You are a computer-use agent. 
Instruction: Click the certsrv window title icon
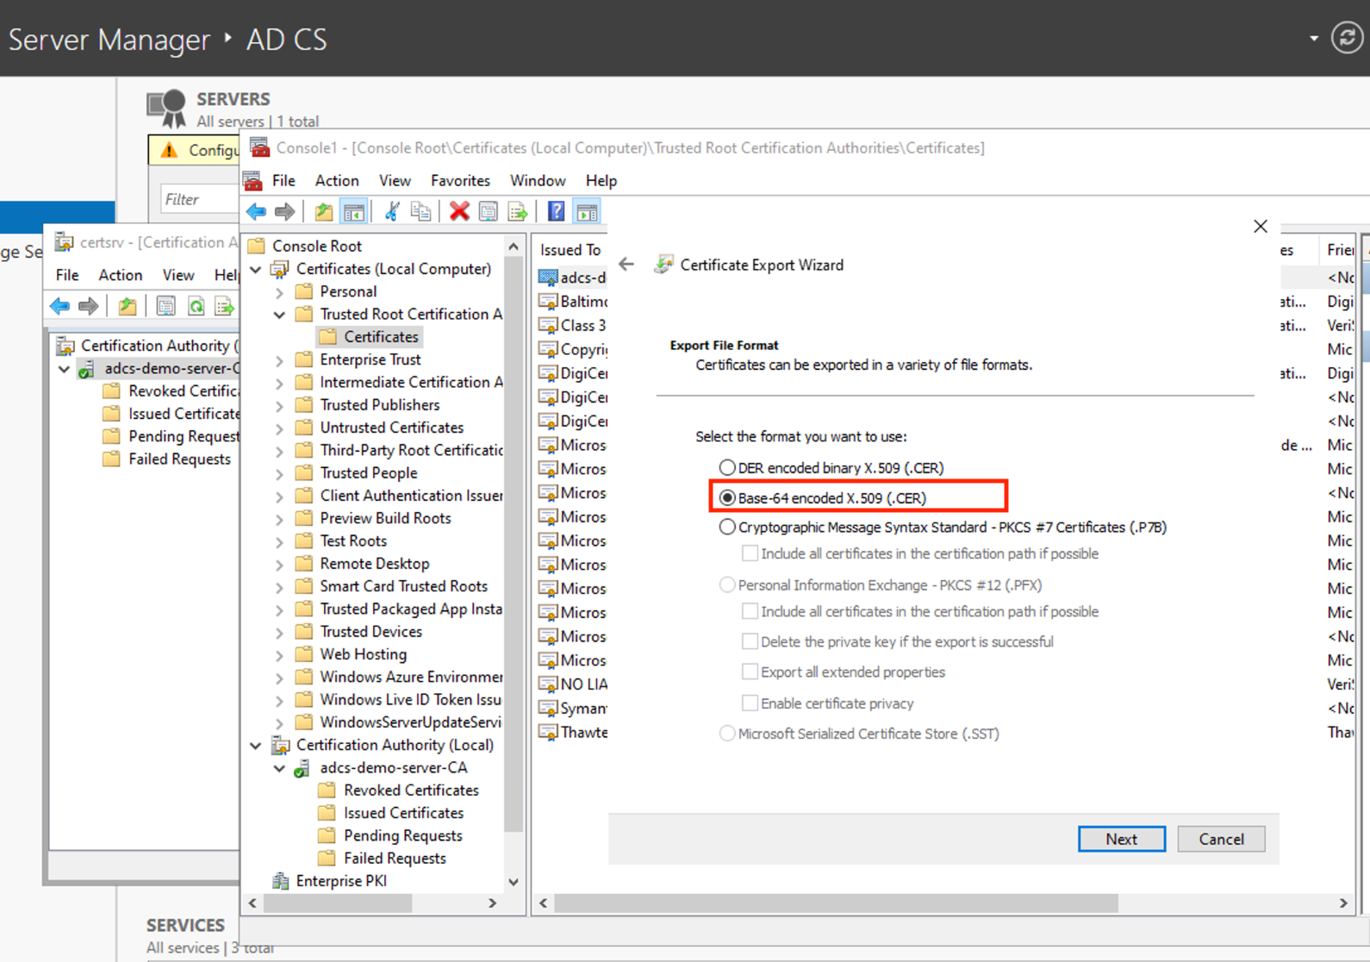[x=64, y=242]
